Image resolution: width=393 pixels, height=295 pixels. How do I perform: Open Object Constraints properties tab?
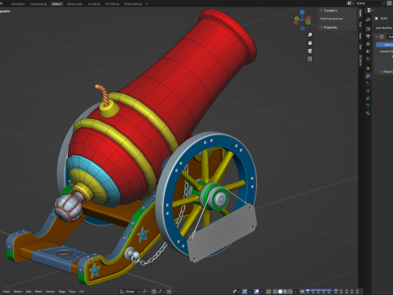[x=368, y=98]
